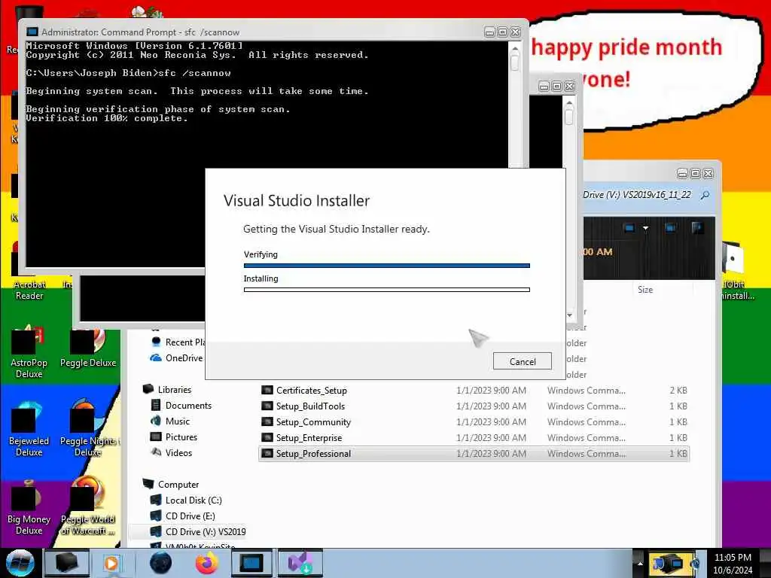The image size is (771, 578).
Task: Open Music library in the sidebar
Action: 178,421
